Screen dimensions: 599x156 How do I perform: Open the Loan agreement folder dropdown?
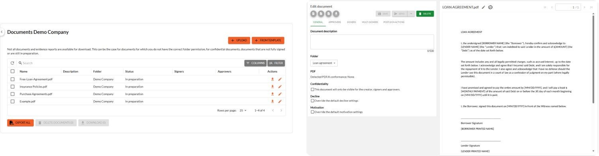[x=324, y=63]
